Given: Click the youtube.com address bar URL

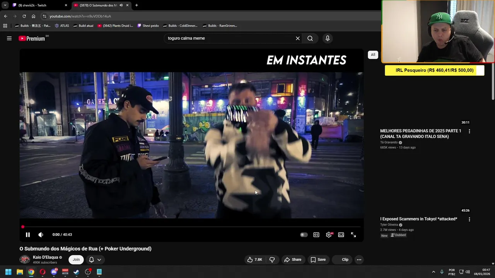Looking at the screenshot, I should 80,16.
